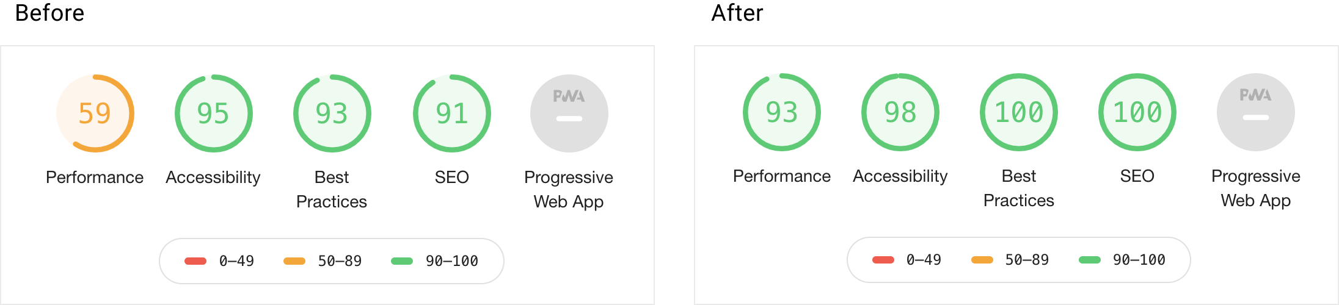Screen dimensions: 1339x305
Task: Open the 93 Best Practices gauge
Action: click(x=332, y=113)
